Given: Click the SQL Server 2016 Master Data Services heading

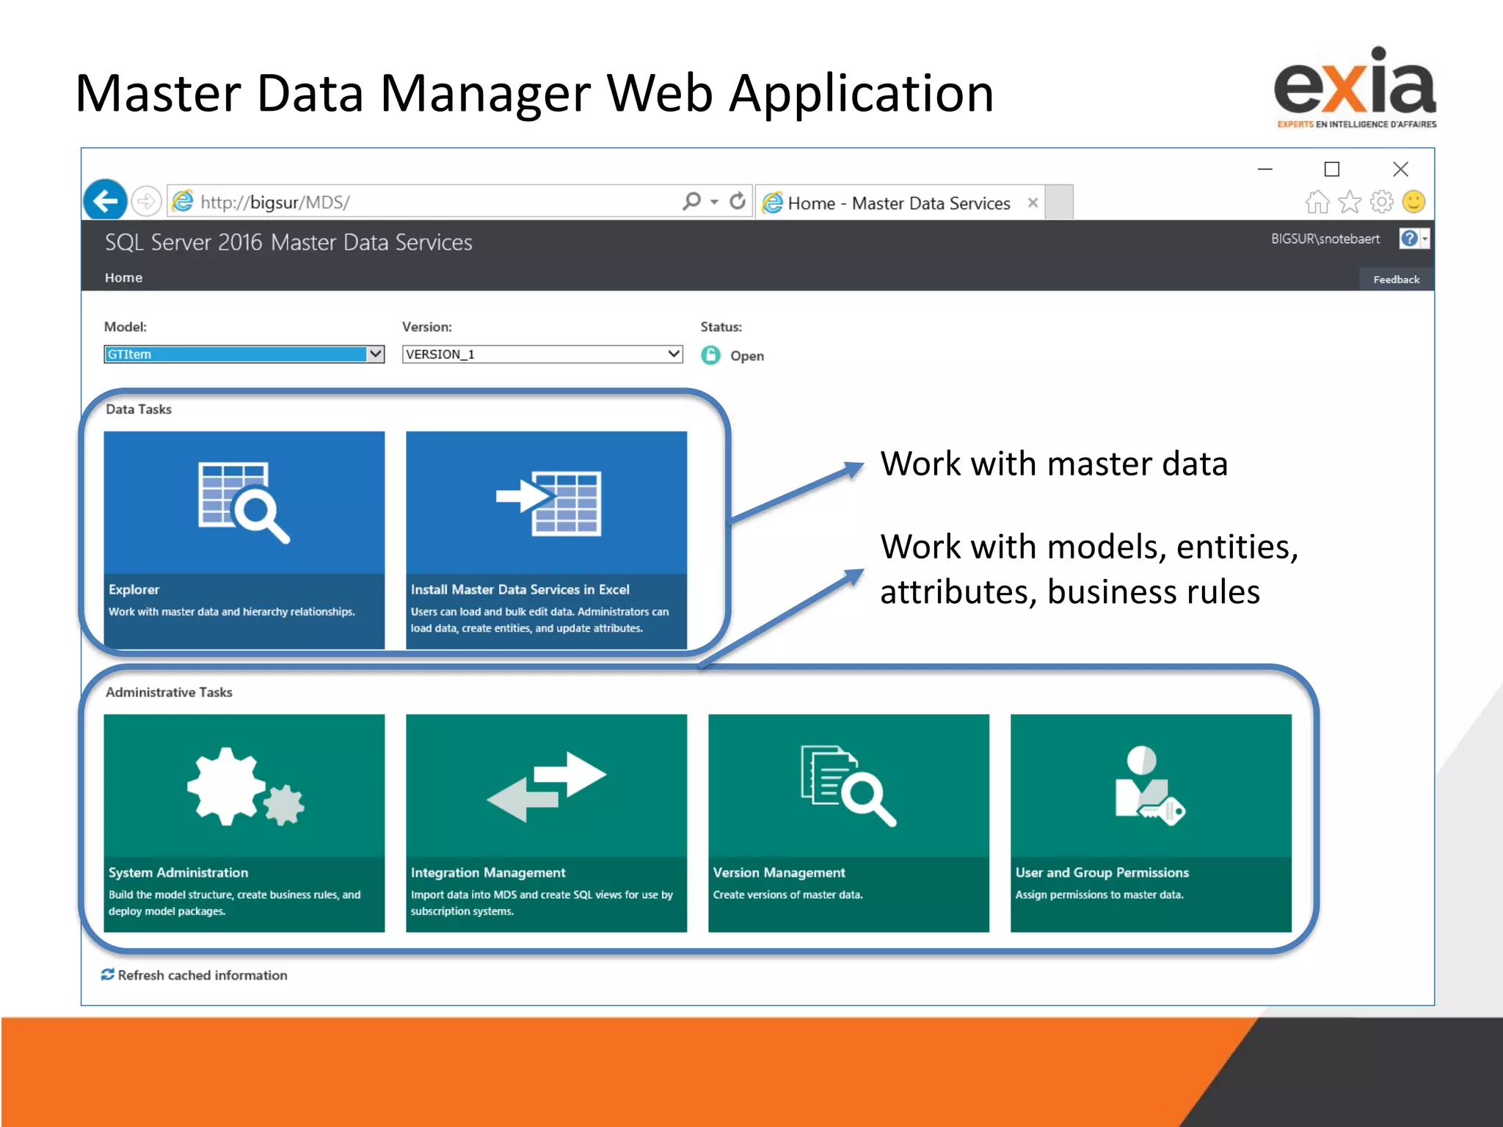Looking at the screenshot, I should tap(288, 242).
